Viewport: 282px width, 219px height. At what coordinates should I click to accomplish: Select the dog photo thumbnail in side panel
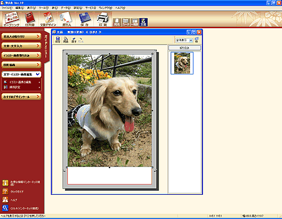tap(182, 63)
